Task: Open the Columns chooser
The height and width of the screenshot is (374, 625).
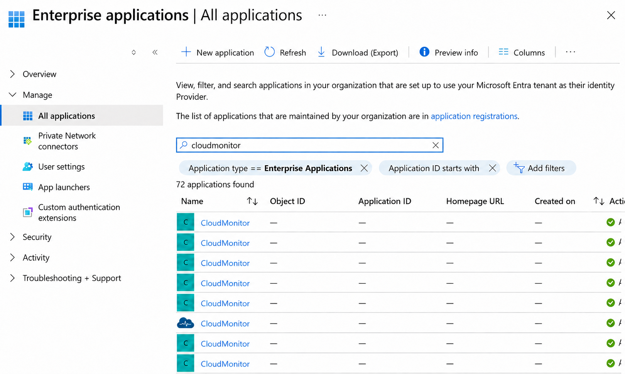Action: 522,52
